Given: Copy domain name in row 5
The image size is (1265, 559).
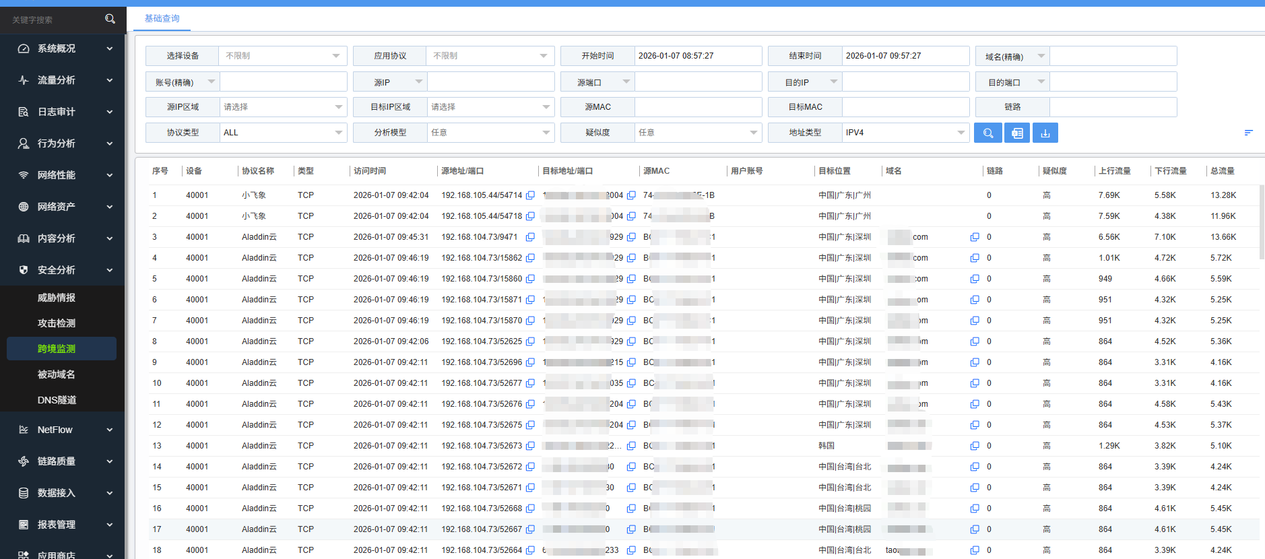Looking at the screenshot, I should 974,279.
